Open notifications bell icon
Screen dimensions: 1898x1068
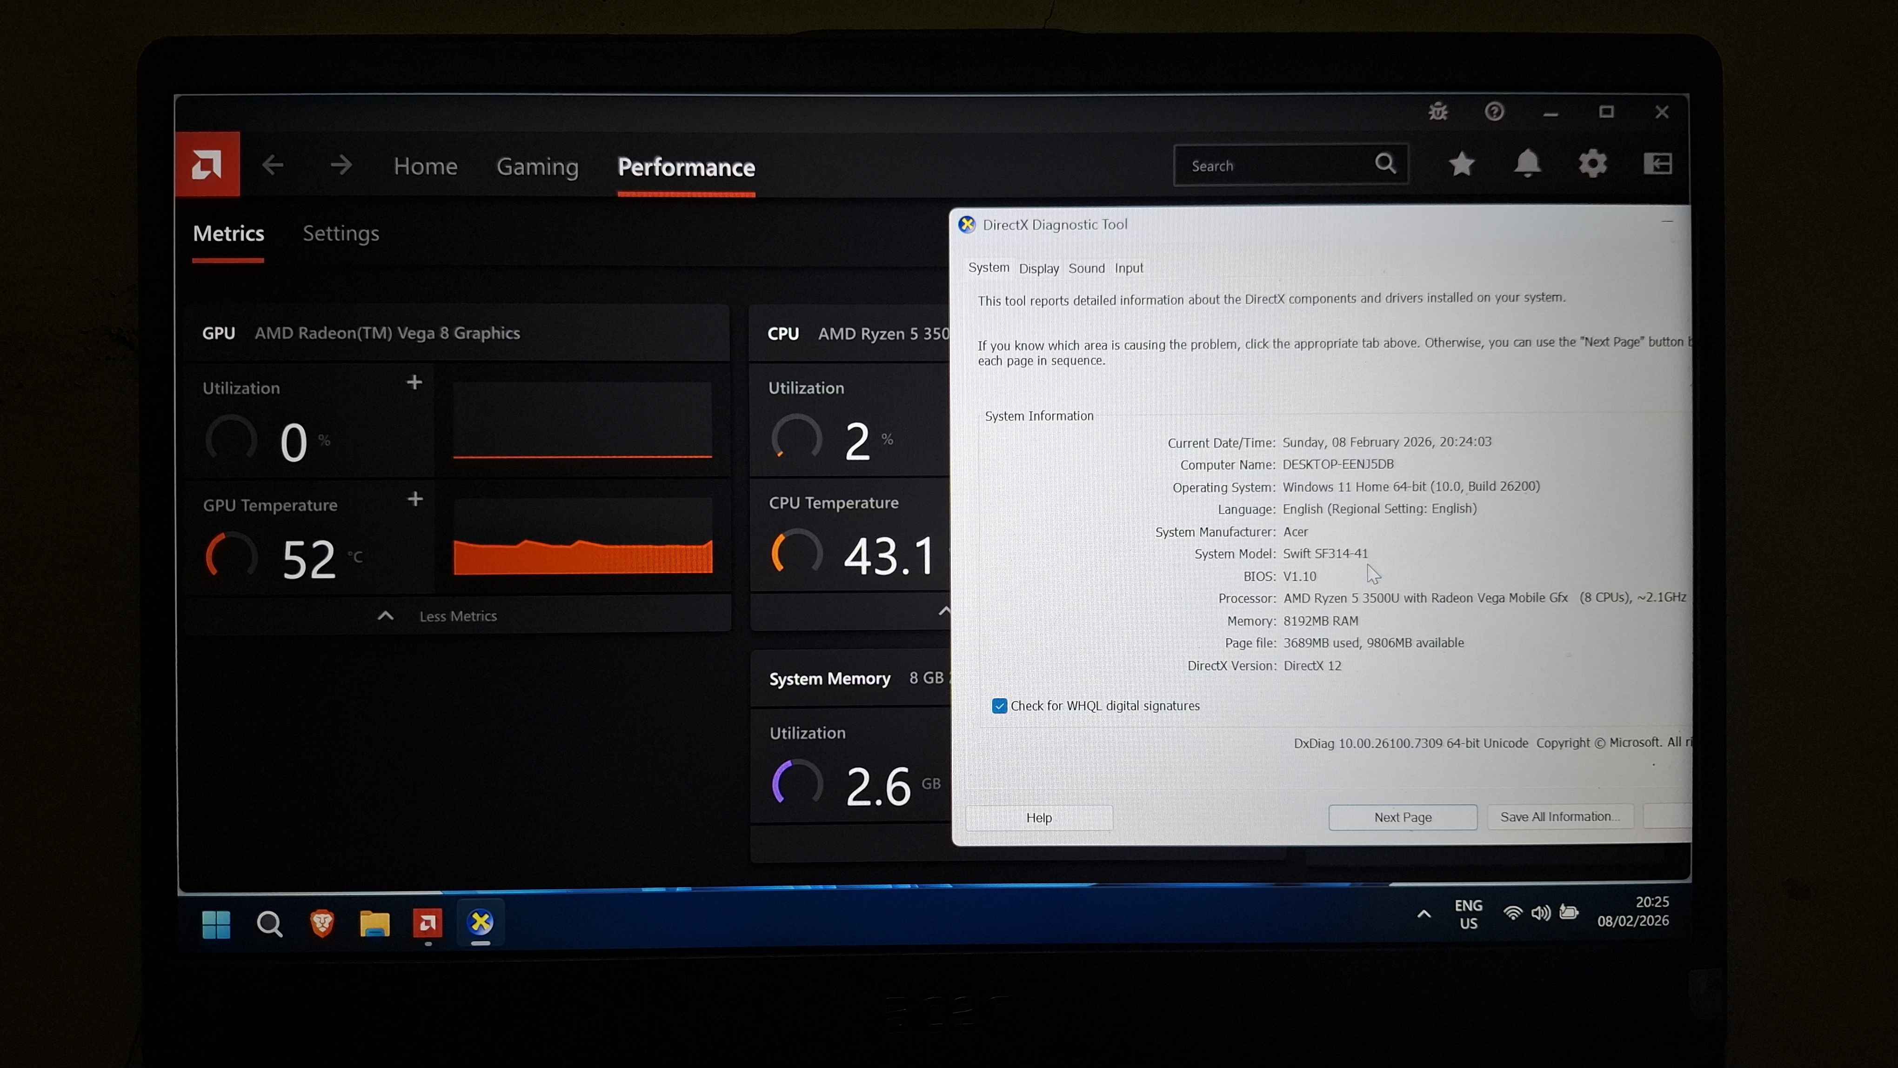point(1527,164)
